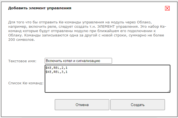Click the Список Ке-команд label
This screenshot has height=118, width=178.
tap(26, 83)
